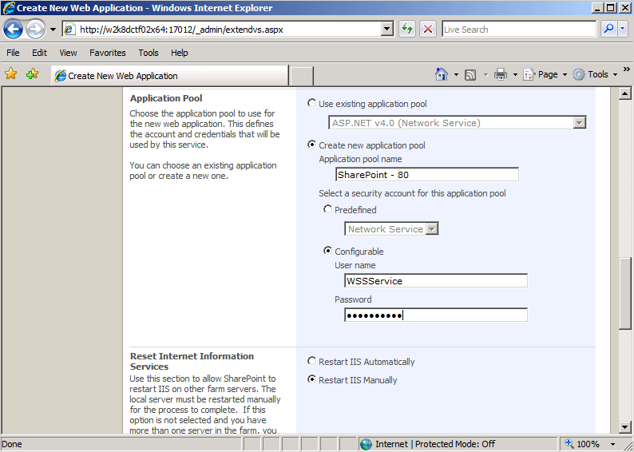The image size is (634, 452).
Task: Click the Live Search magnifier button
Action: click(x=608, y=29)
